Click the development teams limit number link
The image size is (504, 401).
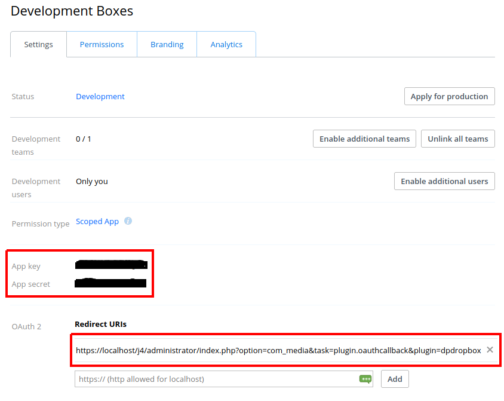coord(90,139)
